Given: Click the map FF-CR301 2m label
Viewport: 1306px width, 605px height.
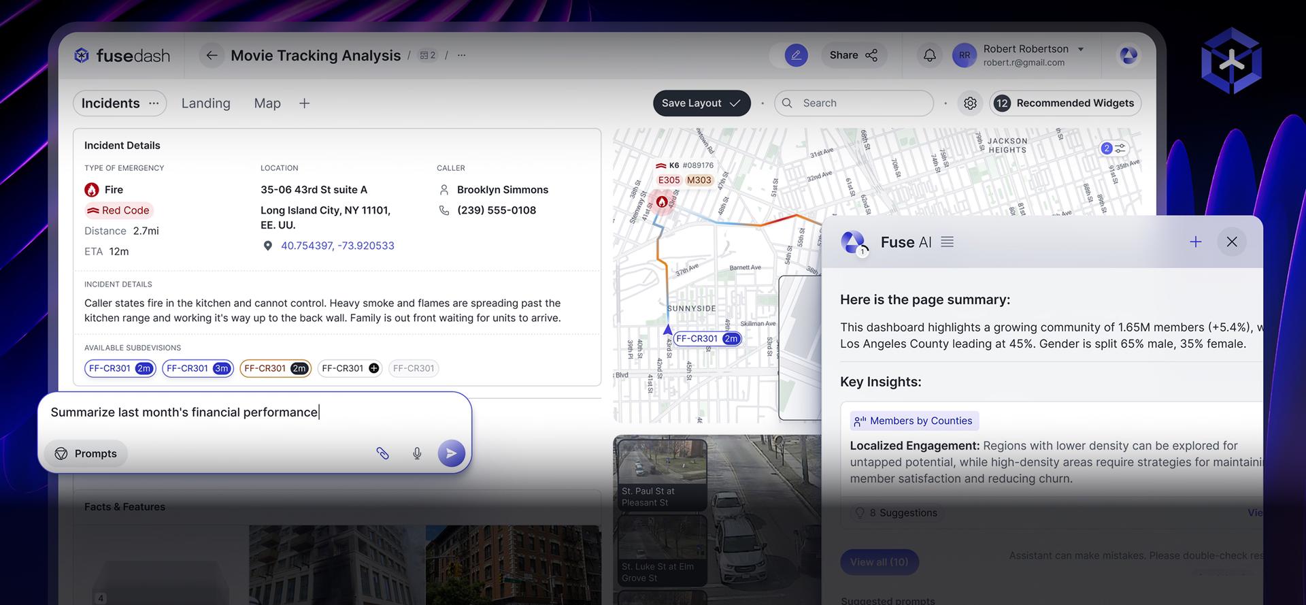Looking at the screenshot, I should [x=707, y=338].
